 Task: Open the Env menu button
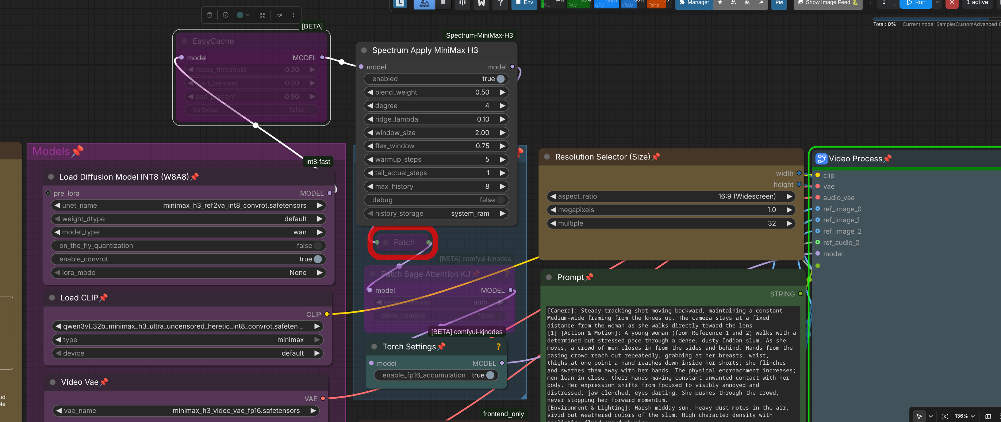(x=524, y=3)
